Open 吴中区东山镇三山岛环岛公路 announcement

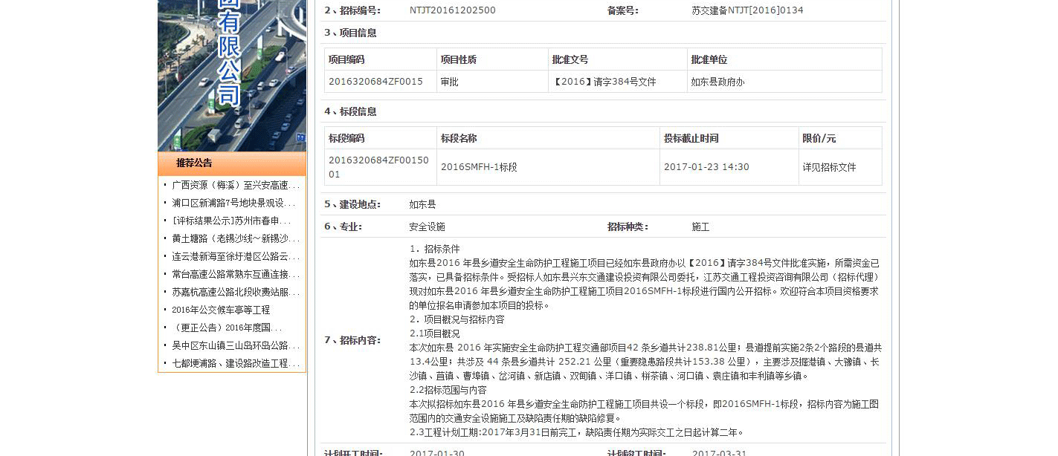point(235,345)
